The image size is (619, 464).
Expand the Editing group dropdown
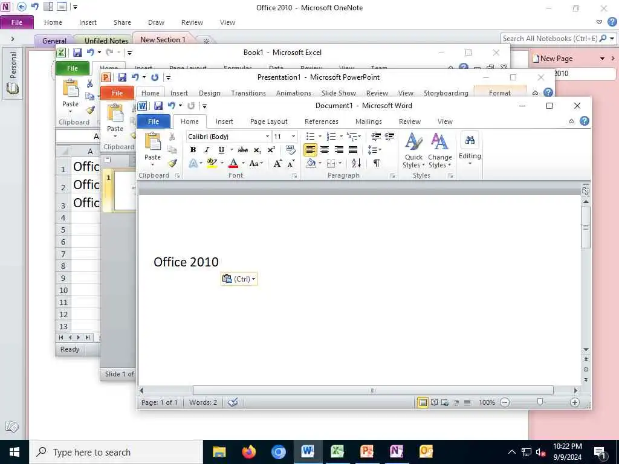tap(470, 150)
